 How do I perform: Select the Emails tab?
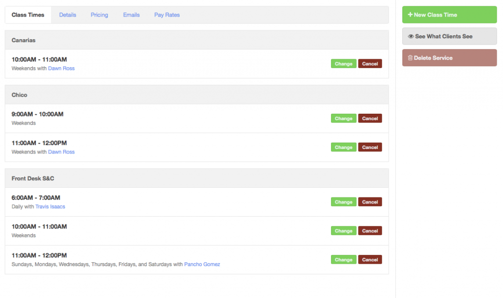131,15
